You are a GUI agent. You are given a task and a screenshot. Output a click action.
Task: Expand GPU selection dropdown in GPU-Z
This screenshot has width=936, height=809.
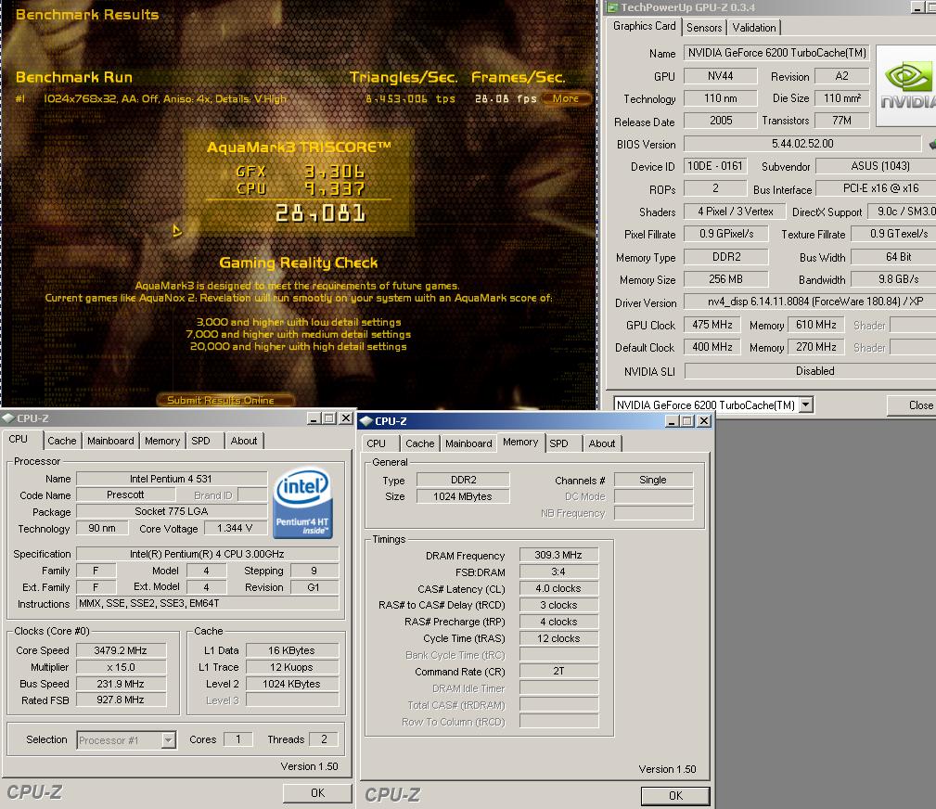coord(806,404)
